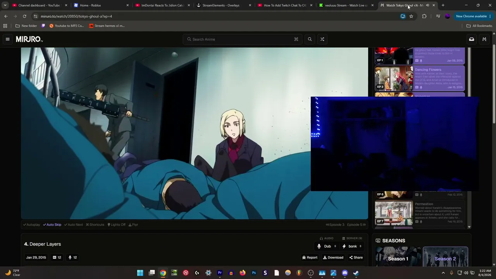The width and height of the screenshot is (496, 279).
Task: Open Photoshop from the taskbar
Action: pos(254,273)
